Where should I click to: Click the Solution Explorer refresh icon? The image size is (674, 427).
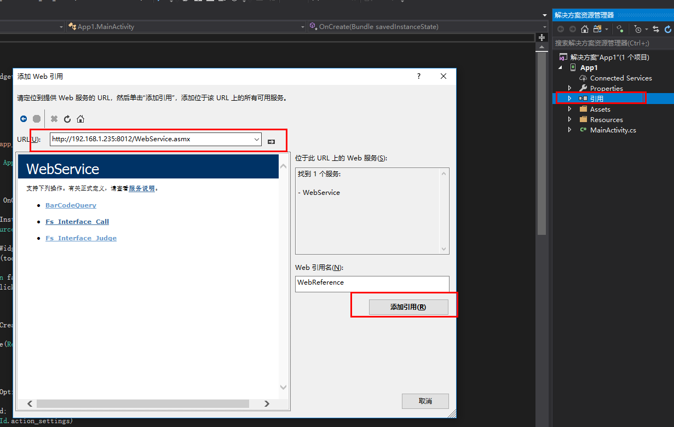tap(668, 29)
